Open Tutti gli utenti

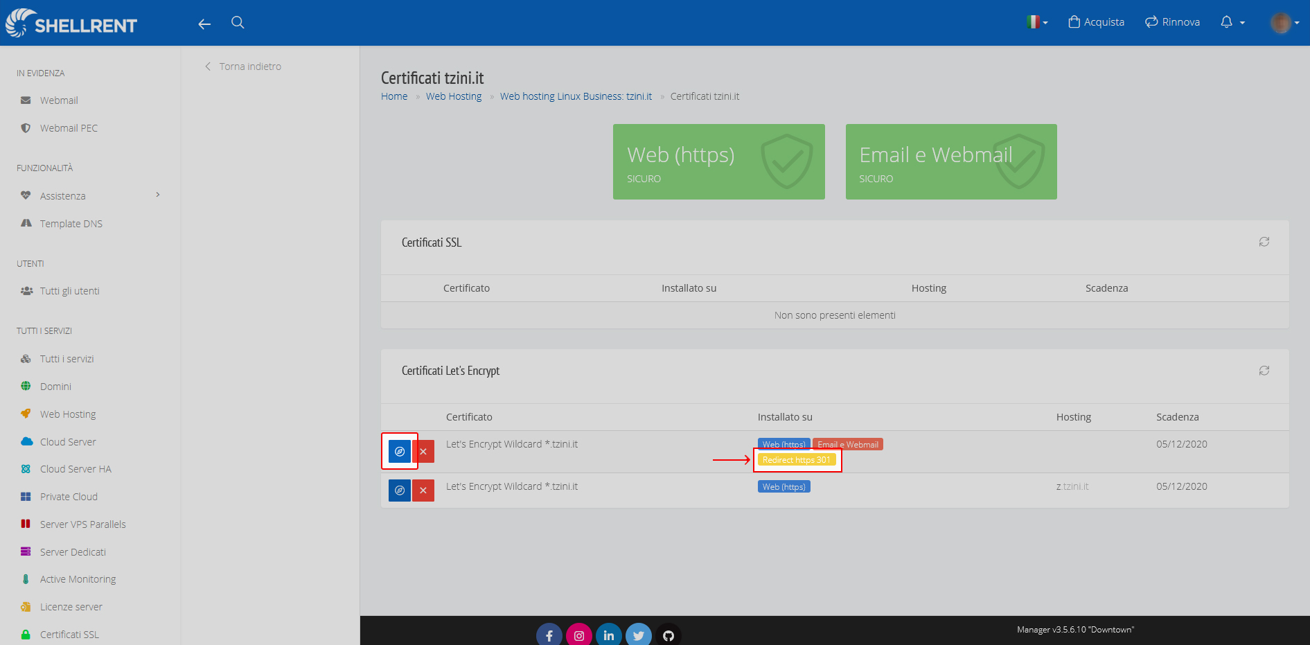[69, 291]
